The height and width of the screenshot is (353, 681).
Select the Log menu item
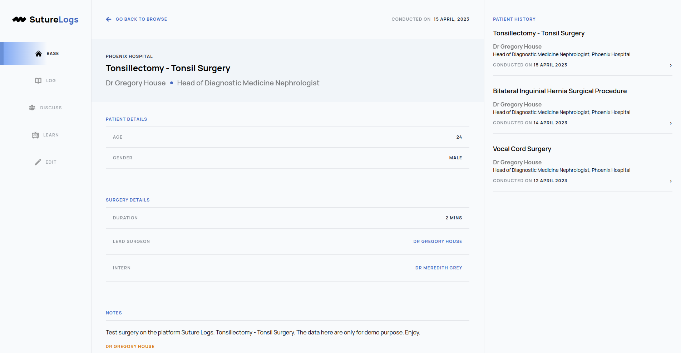click(x=51, y=81)
